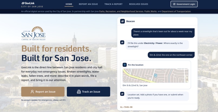Viewport: 218px width, 112px height.
Task: Click "Elm St & 22nd St, San Jose" address
Action: (x=135, y=85)
